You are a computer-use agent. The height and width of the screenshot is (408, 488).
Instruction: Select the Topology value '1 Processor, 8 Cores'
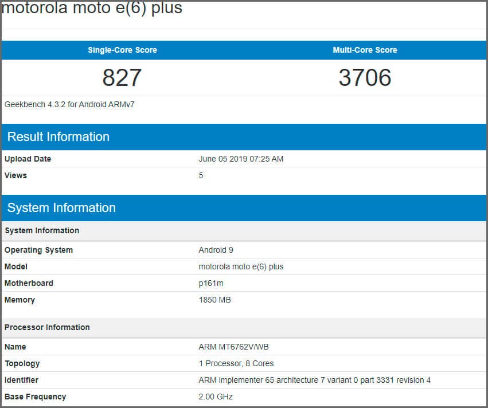pyautogui.click(x=236, y=363)
